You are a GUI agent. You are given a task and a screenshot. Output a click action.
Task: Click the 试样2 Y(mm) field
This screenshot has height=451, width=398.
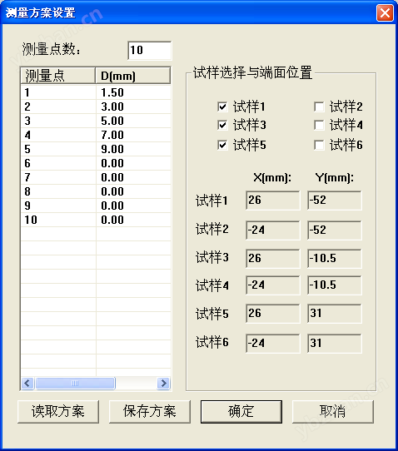click(x=335, y=230)
